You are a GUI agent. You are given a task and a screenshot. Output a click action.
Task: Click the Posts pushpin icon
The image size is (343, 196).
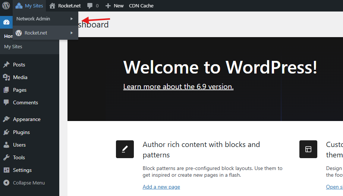click(6, 65)
